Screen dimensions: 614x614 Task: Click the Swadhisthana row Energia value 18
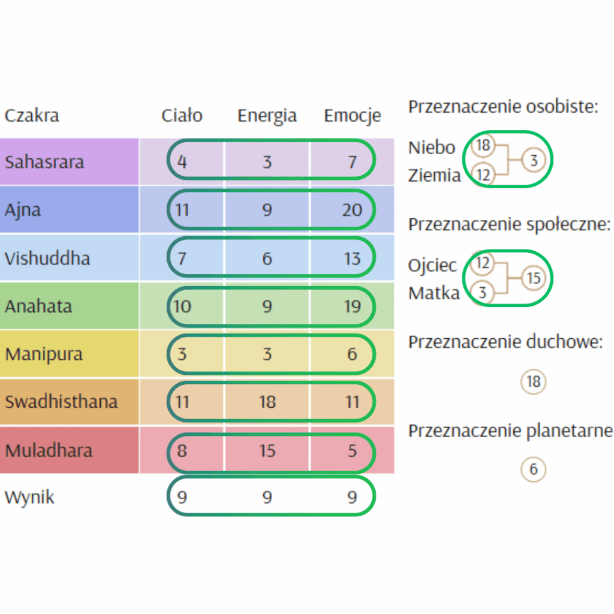pos(267,402)
